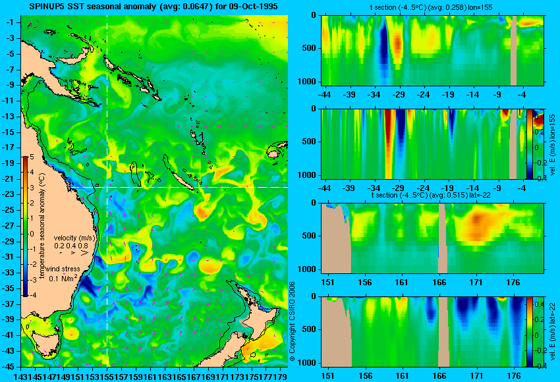Click the '171' tick label under the bottom section plot

pyautogui.click(x=476, y=376)
